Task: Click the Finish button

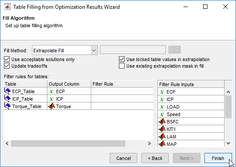Action: pos(218,158)
